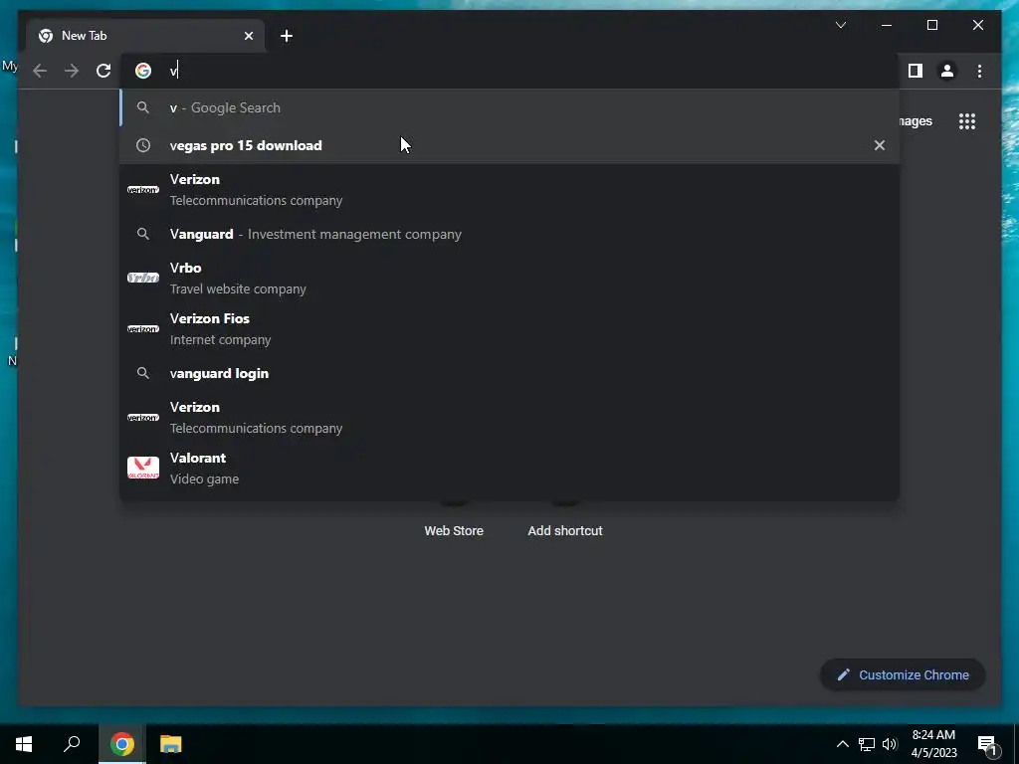1019x764 pixels.
Task: Open the notification center icon
Action: (987, 746)
